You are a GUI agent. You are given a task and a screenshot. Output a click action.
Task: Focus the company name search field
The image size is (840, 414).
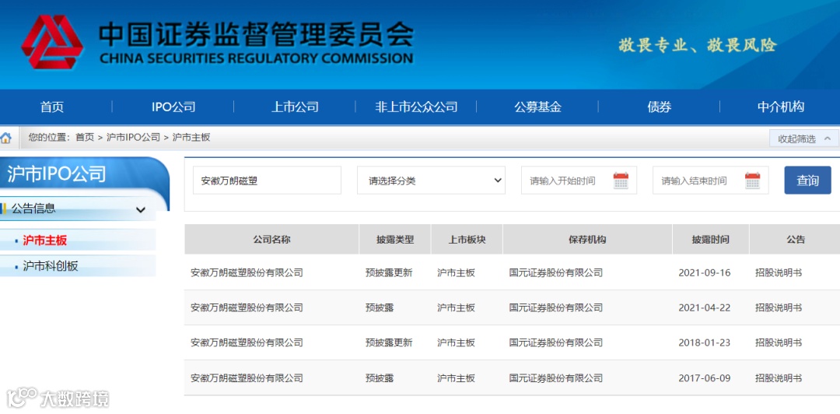tap(267, 181)
